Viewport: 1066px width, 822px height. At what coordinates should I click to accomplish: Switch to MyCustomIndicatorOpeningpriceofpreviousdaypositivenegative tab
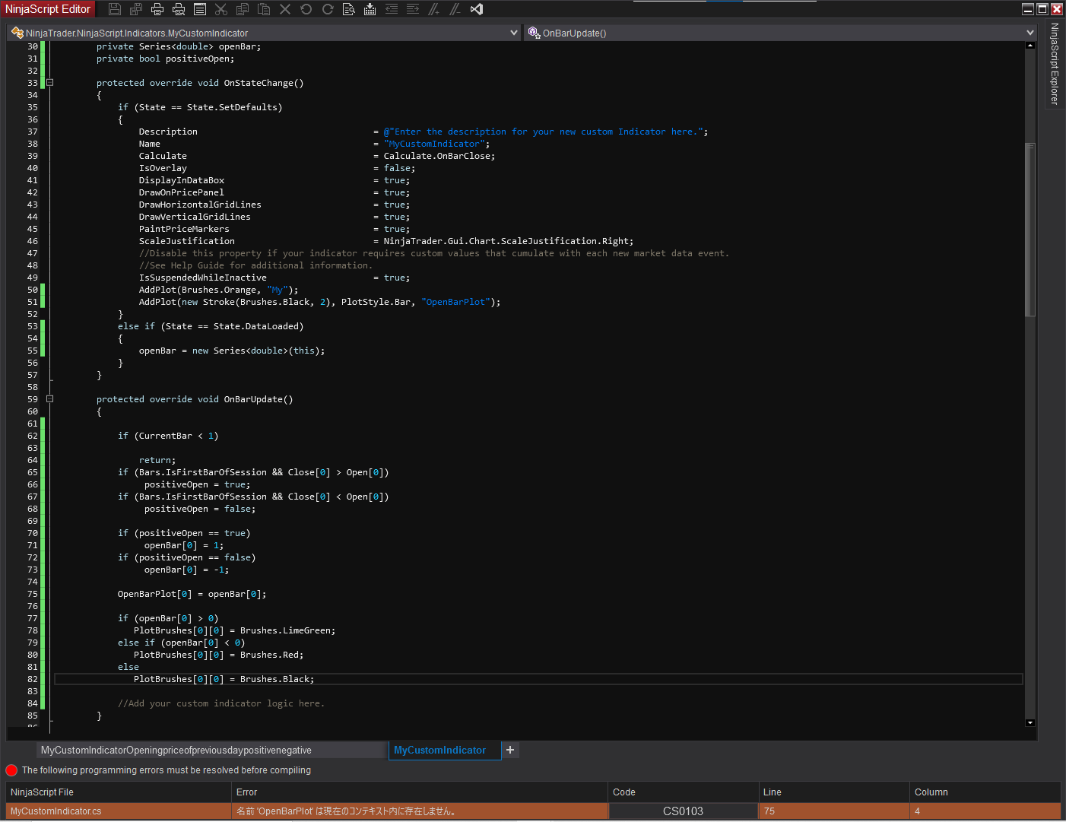tap(176, 751)
